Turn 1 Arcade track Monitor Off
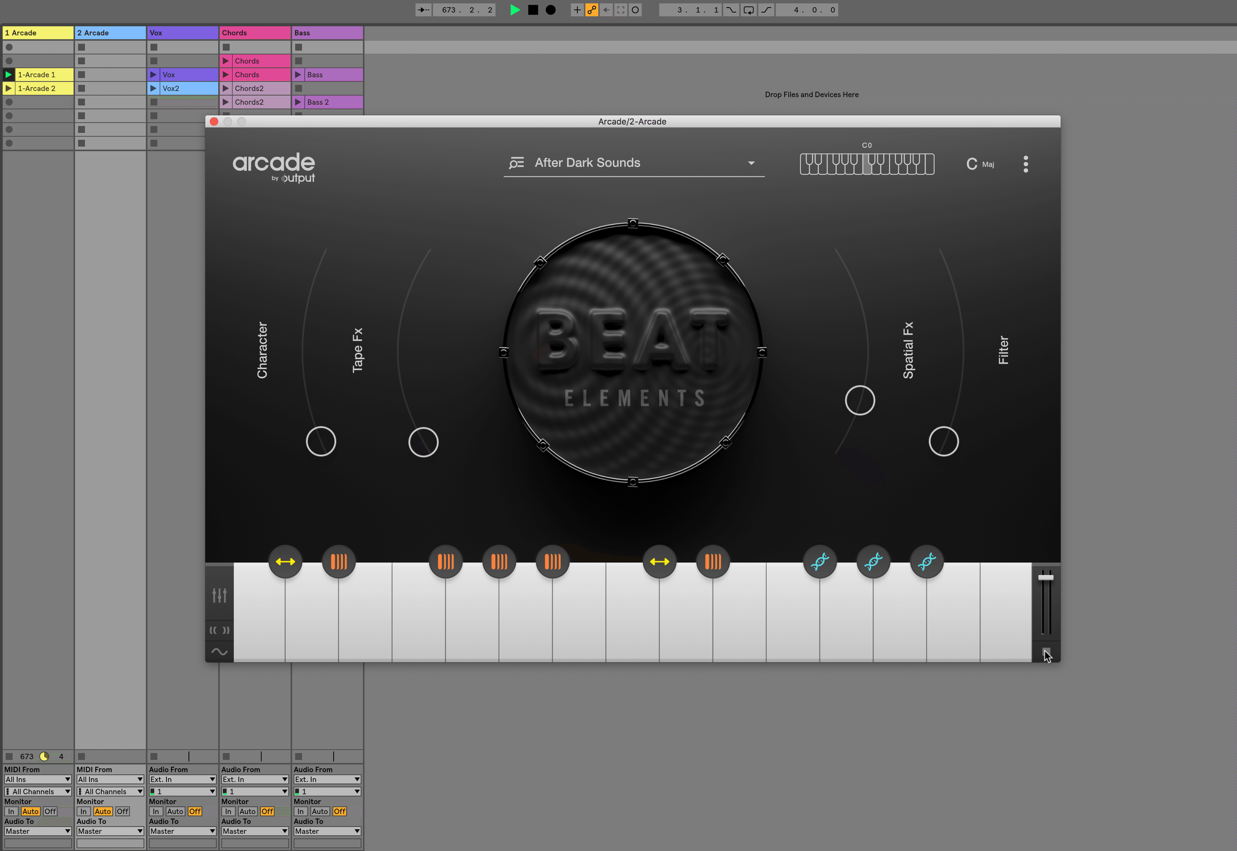 tap(50, 811)
